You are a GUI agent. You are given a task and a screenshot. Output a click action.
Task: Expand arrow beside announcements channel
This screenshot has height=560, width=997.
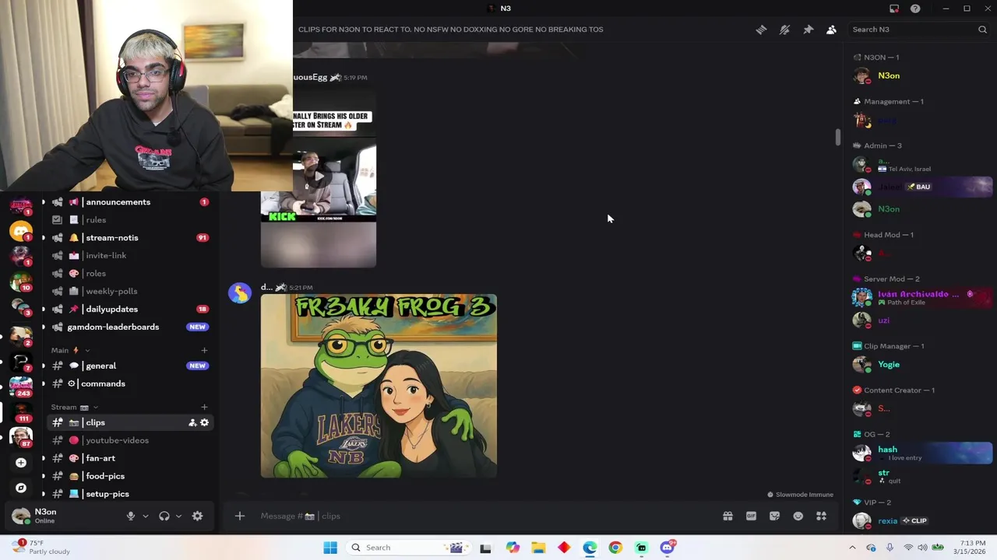click(x=44, y=202)
